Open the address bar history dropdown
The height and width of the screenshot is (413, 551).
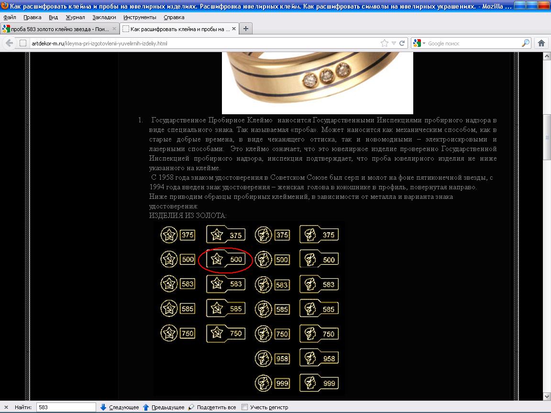click(394, 43)
